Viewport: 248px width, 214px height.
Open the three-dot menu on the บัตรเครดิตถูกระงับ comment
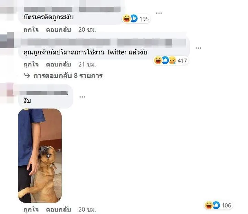pyautogui.click(x=159, y=13)
